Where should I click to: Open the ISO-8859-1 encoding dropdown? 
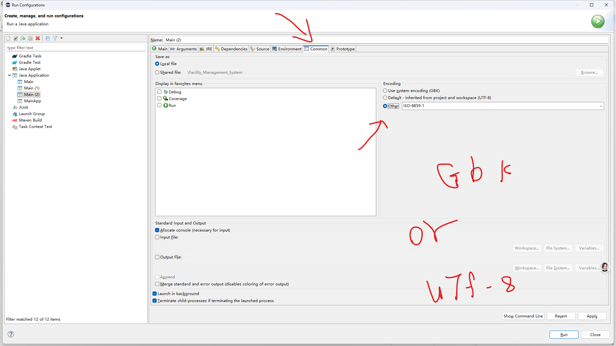click(x=601, y=106)
